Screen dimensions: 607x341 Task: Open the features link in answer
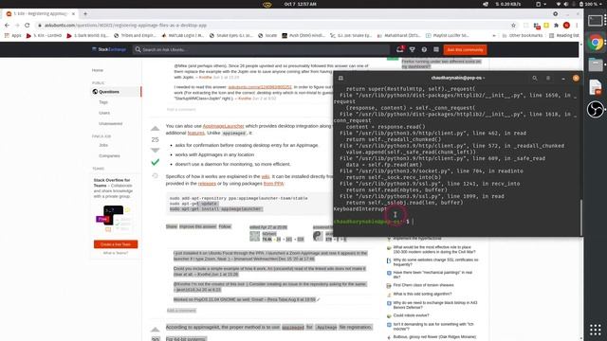pyautogui.click(x=196, y=133)
